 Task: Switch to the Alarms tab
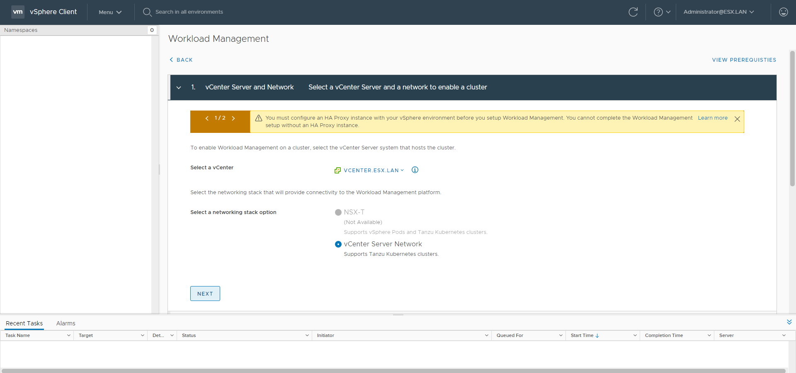coord(66,323)
